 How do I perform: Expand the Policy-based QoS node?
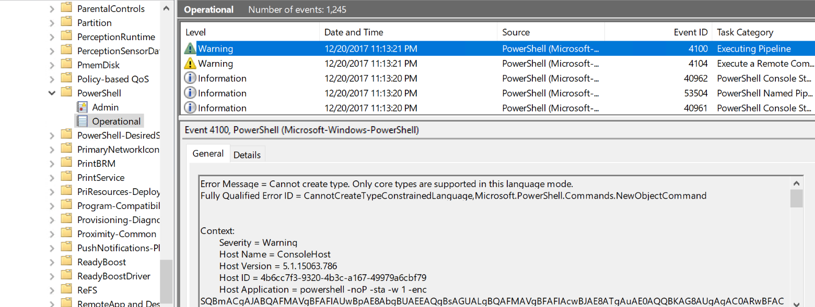tap(52, 79)
